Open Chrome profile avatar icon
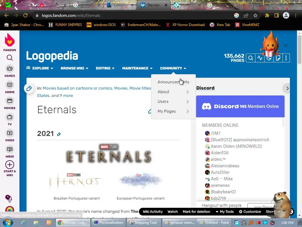302x227 pixels. tap(286, 15)
